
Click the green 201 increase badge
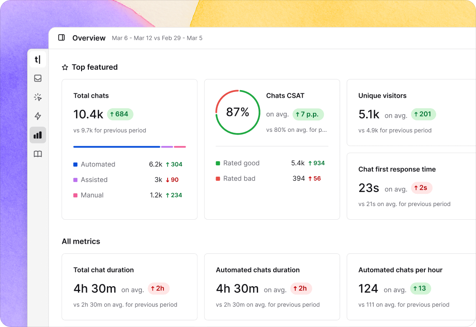point(423,114)
